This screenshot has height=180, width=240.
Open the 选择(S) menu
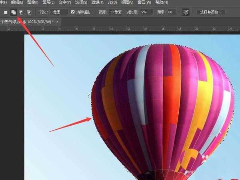tap(81, 3)
